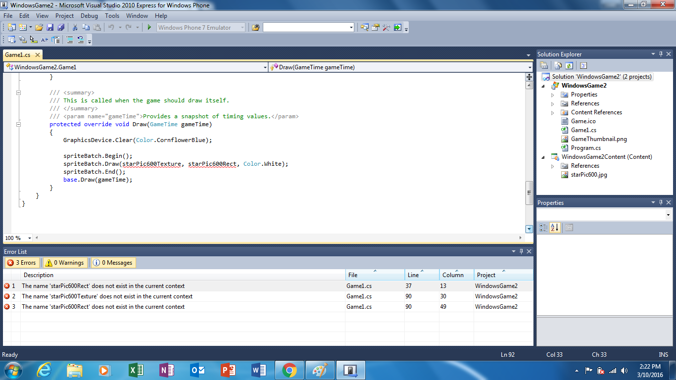Collapse the WindowsGame2Content project node
Image resolution: width=676 pixels, height=380 pixels.
[x=544, y=157]
